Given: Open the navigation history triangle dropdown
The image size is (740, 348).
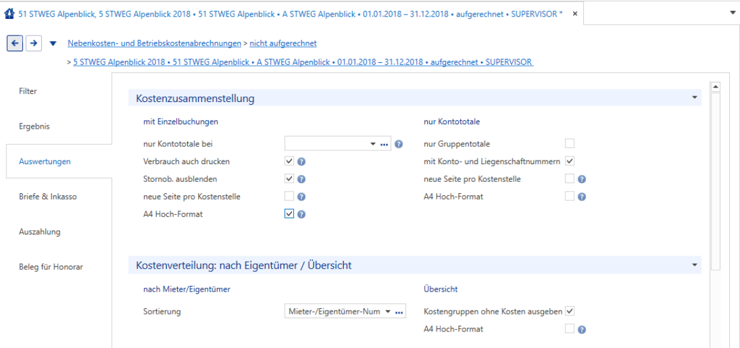Looking at the screenshot, I should pos(53,43).
